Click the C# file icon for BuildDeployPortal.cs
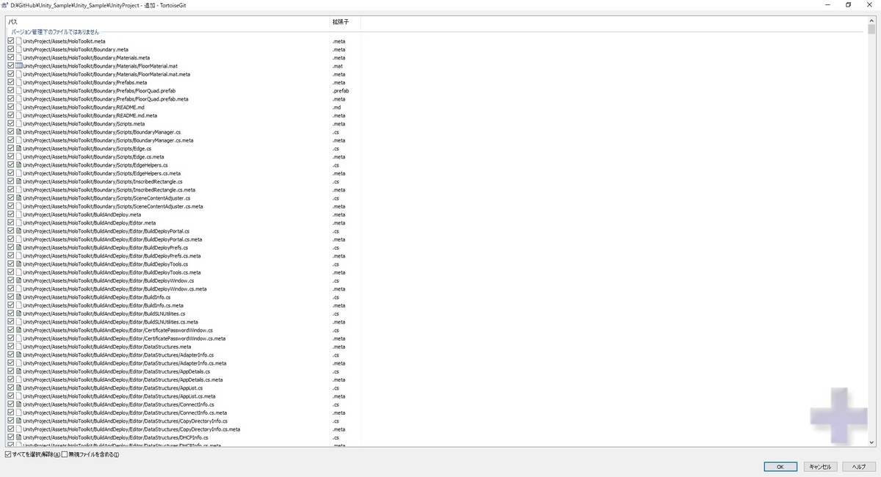This screenshot has width=881, height=477. (x=19, y=231)
